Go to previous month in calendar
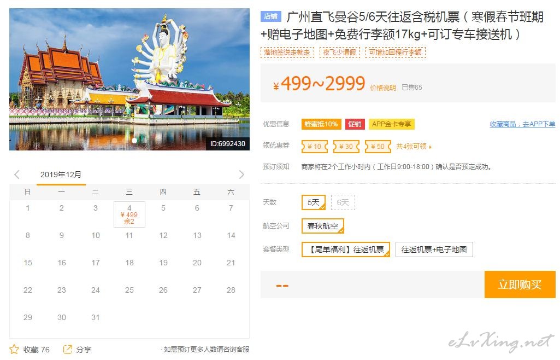Screen dimensions: 560x360 tap(16, 175)
